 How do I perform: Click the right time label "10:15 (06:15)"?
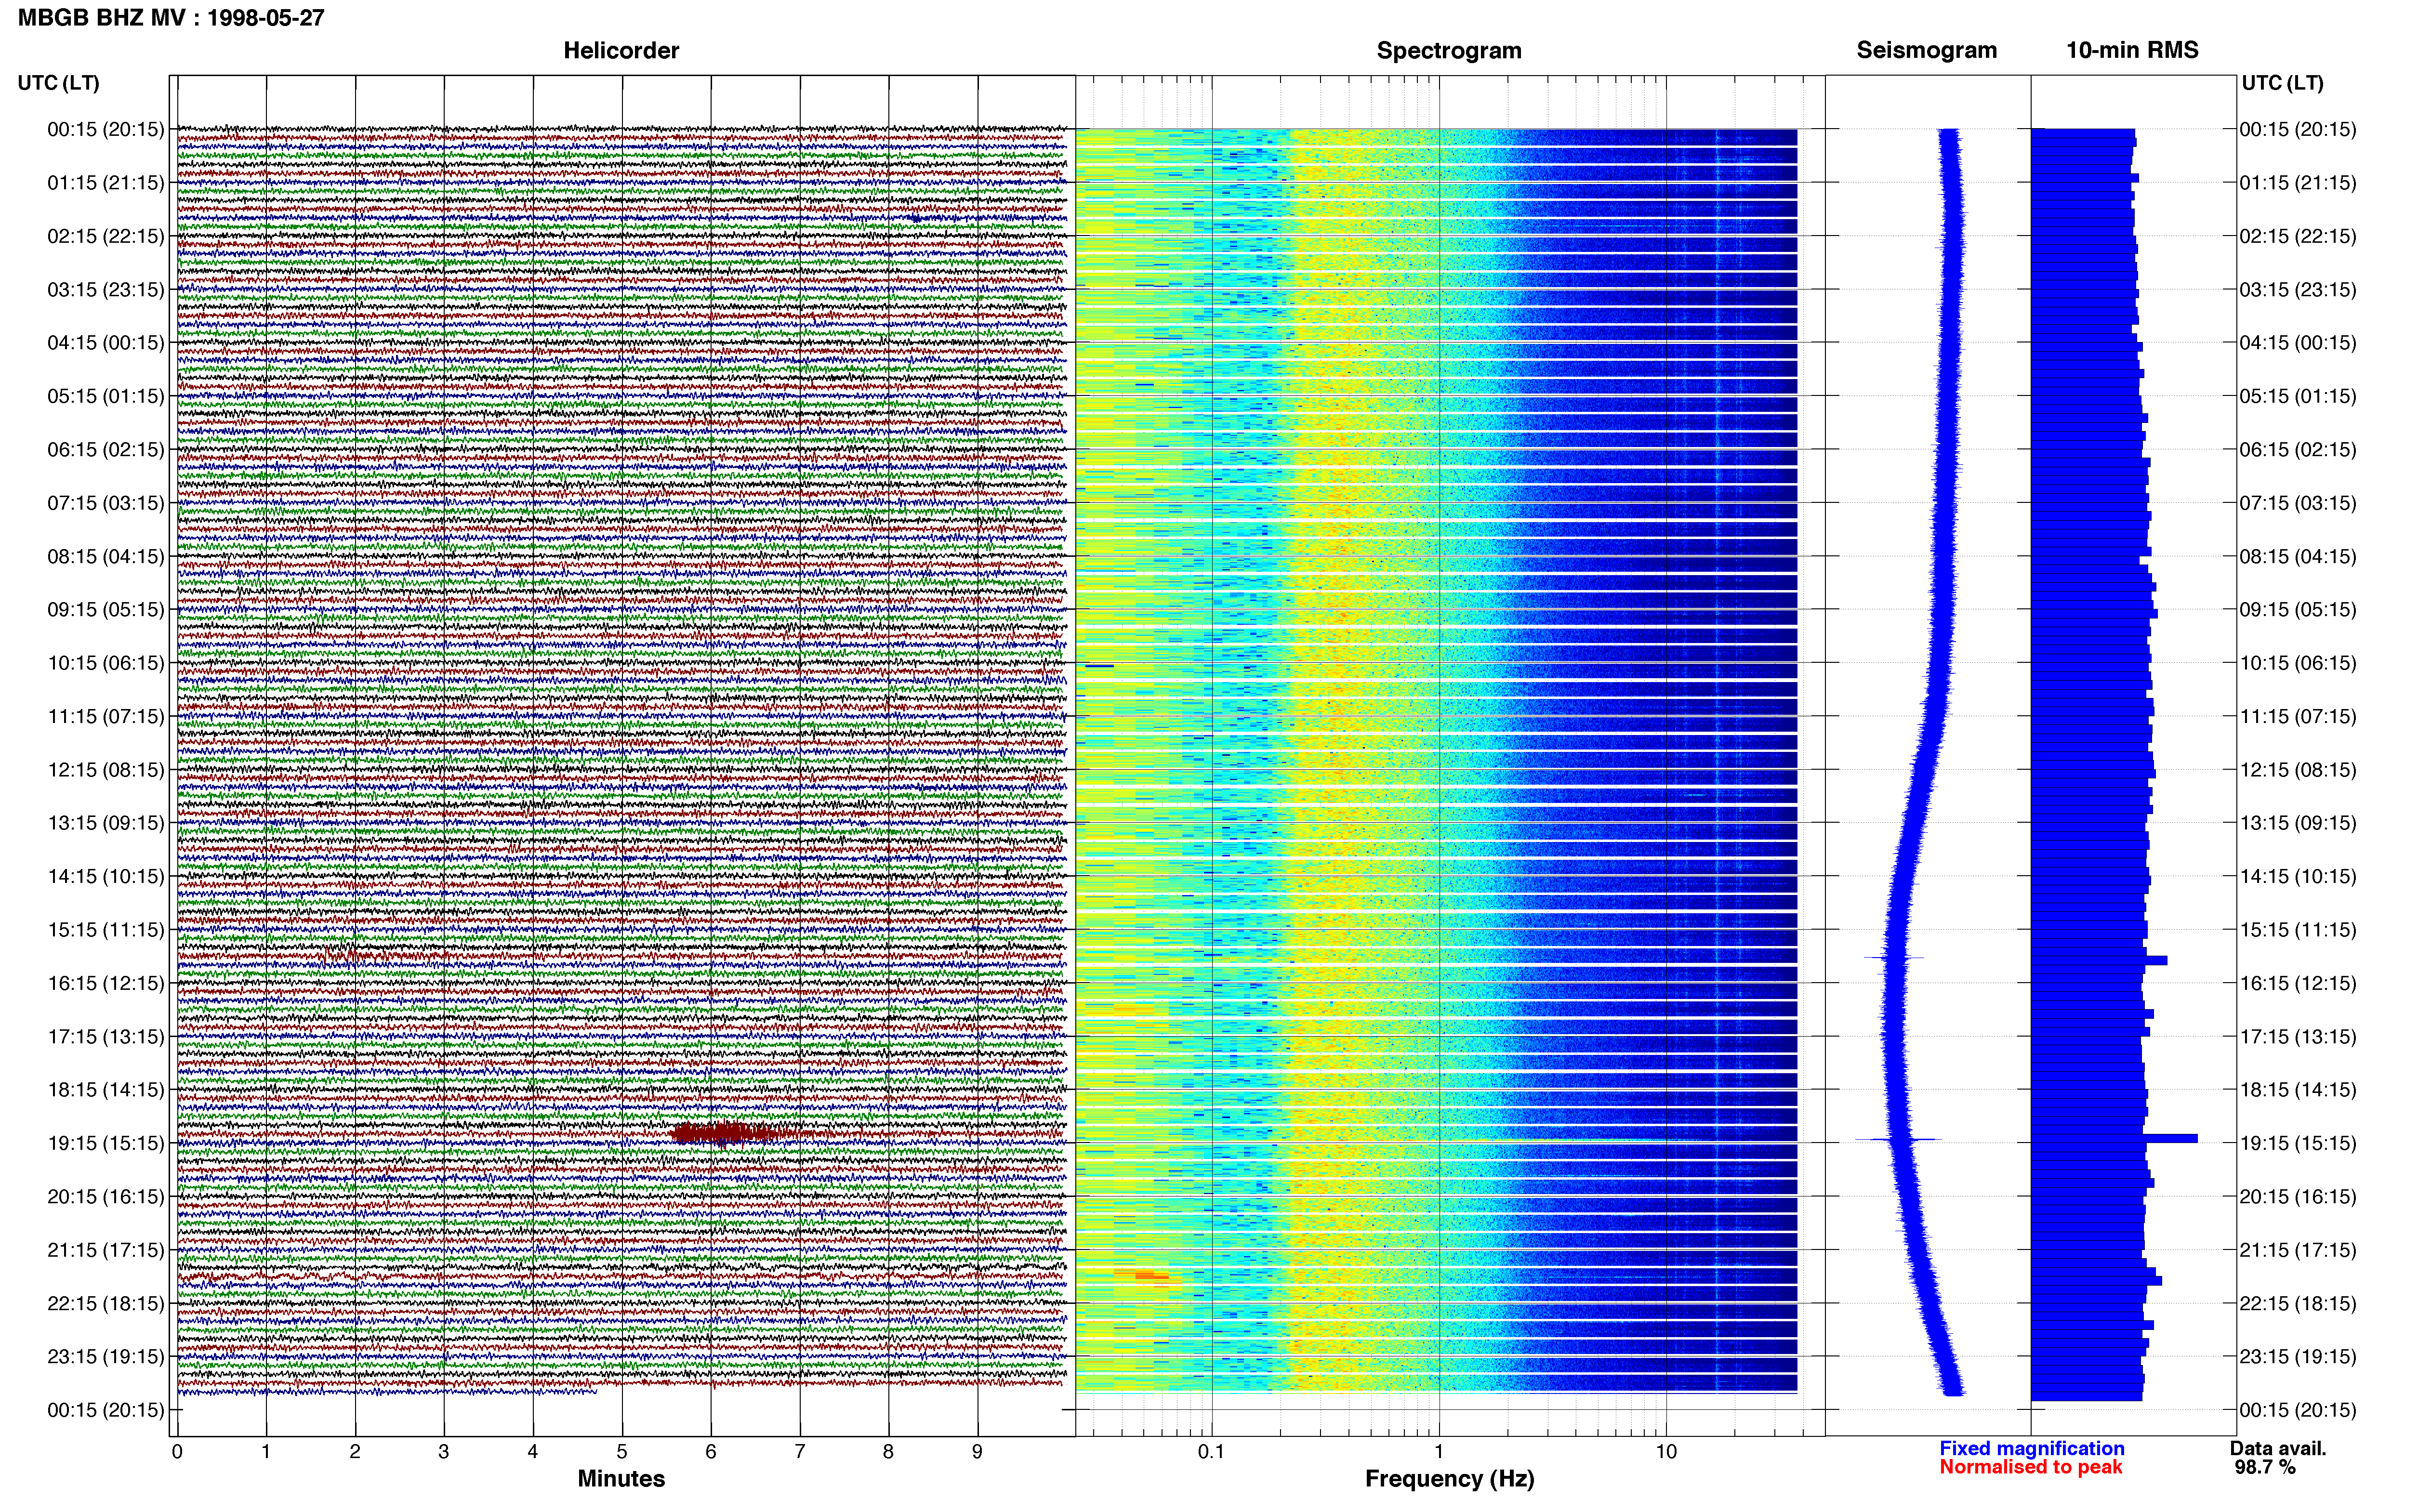point(2298,663)
